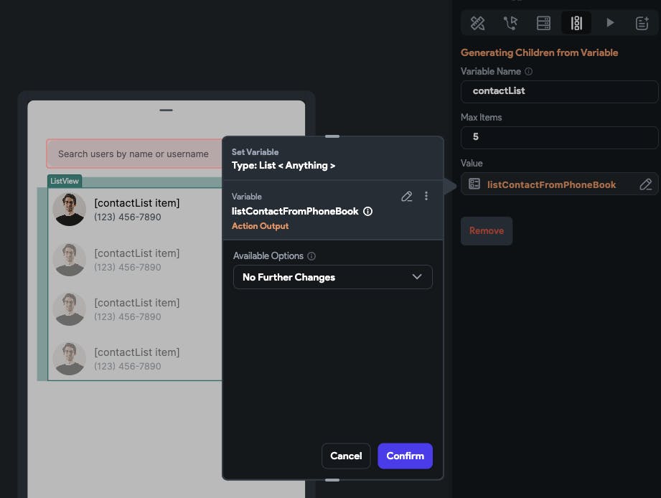Click the Variable Name field containing contactList

pos(559,91)
